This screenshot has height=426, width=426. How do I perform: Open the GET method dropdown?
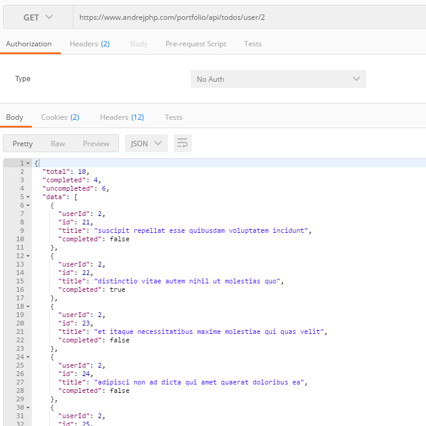coord(38,17)
